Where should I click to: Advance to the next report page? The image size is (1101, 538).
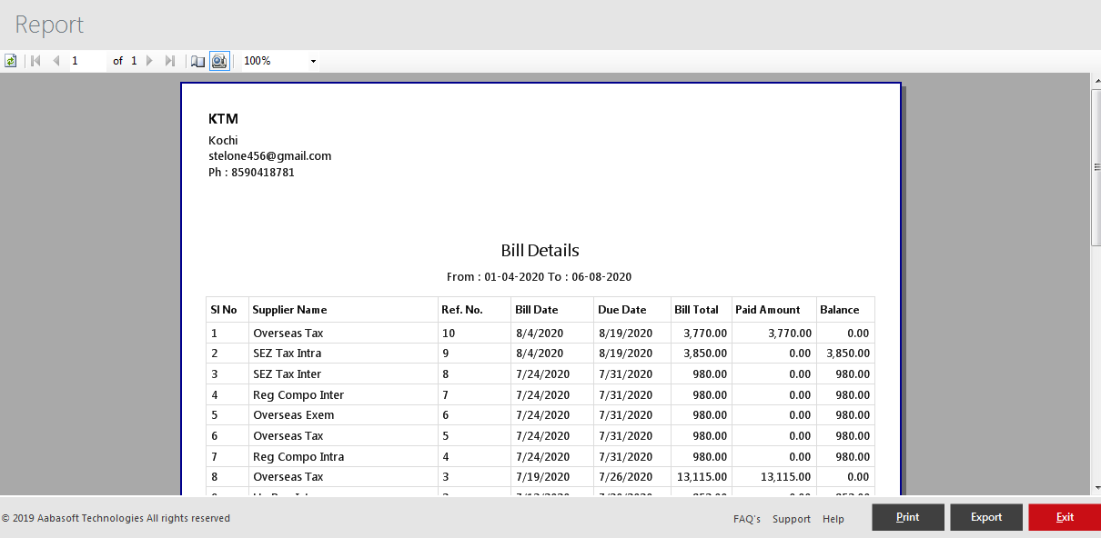click(150, 61)
